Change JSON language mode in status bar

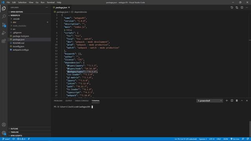[226, 139]
